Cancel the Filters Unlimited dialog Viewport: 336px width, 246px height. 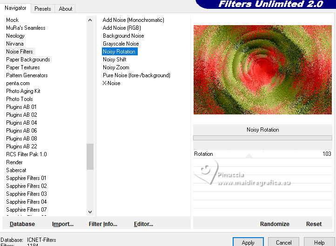click(283, 242)
